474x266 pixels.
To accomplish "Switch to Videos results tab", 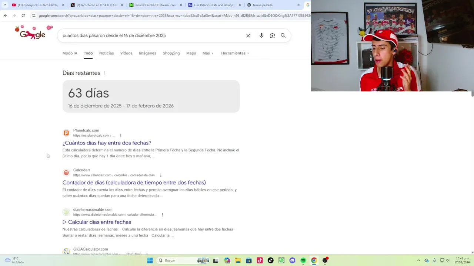I will coord(126,53).
